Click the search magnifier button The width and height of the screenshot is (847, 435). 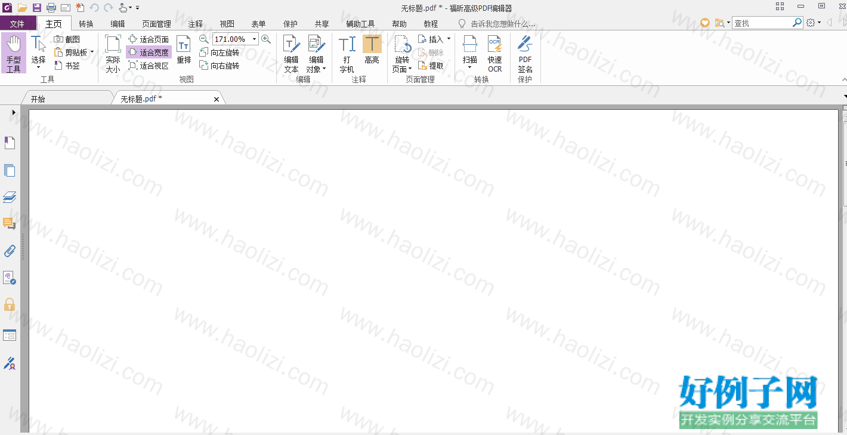click(797, 23)
